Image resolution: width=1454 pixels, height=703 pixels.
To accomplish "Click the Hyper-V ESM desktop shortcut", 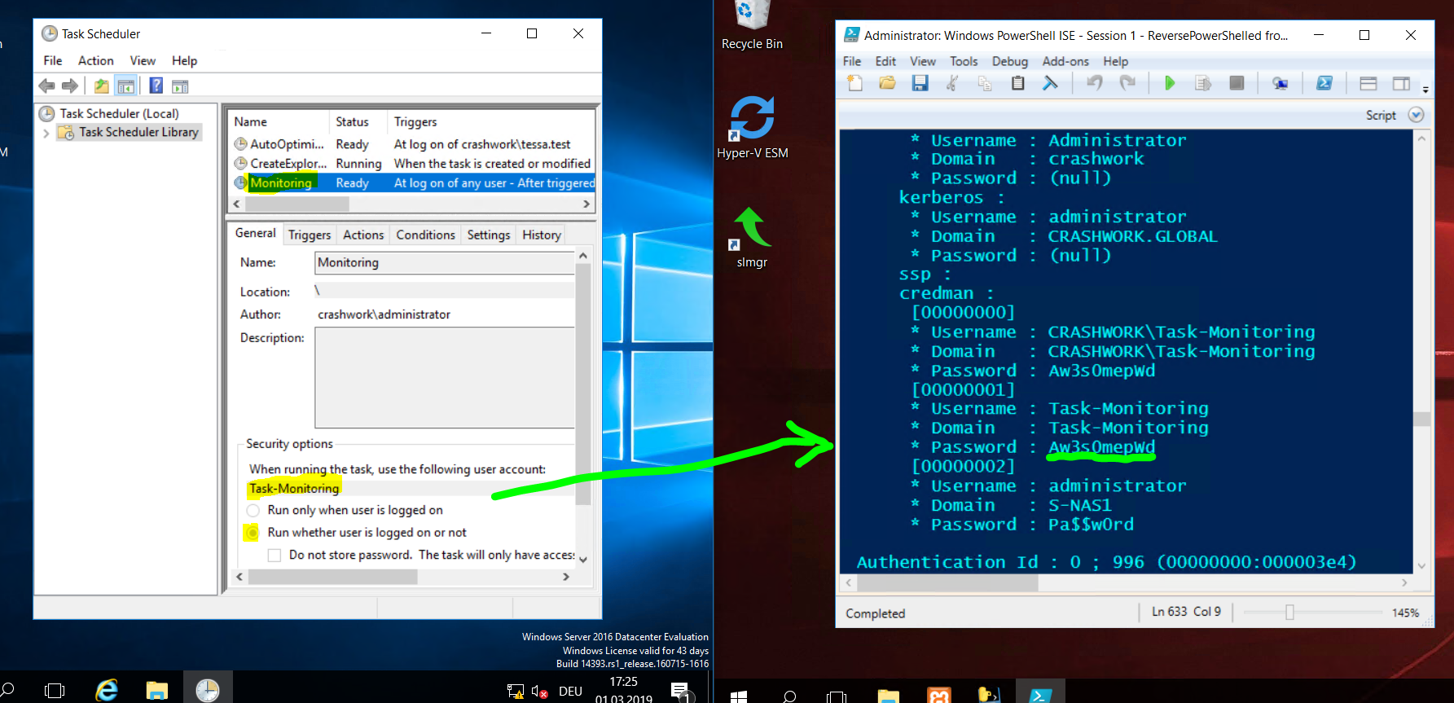I will [752, 126].
